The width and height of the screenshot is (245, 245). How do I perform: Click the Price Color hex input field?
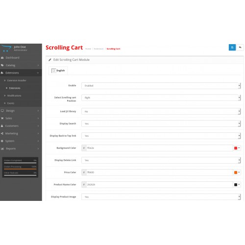click(159, 172)
